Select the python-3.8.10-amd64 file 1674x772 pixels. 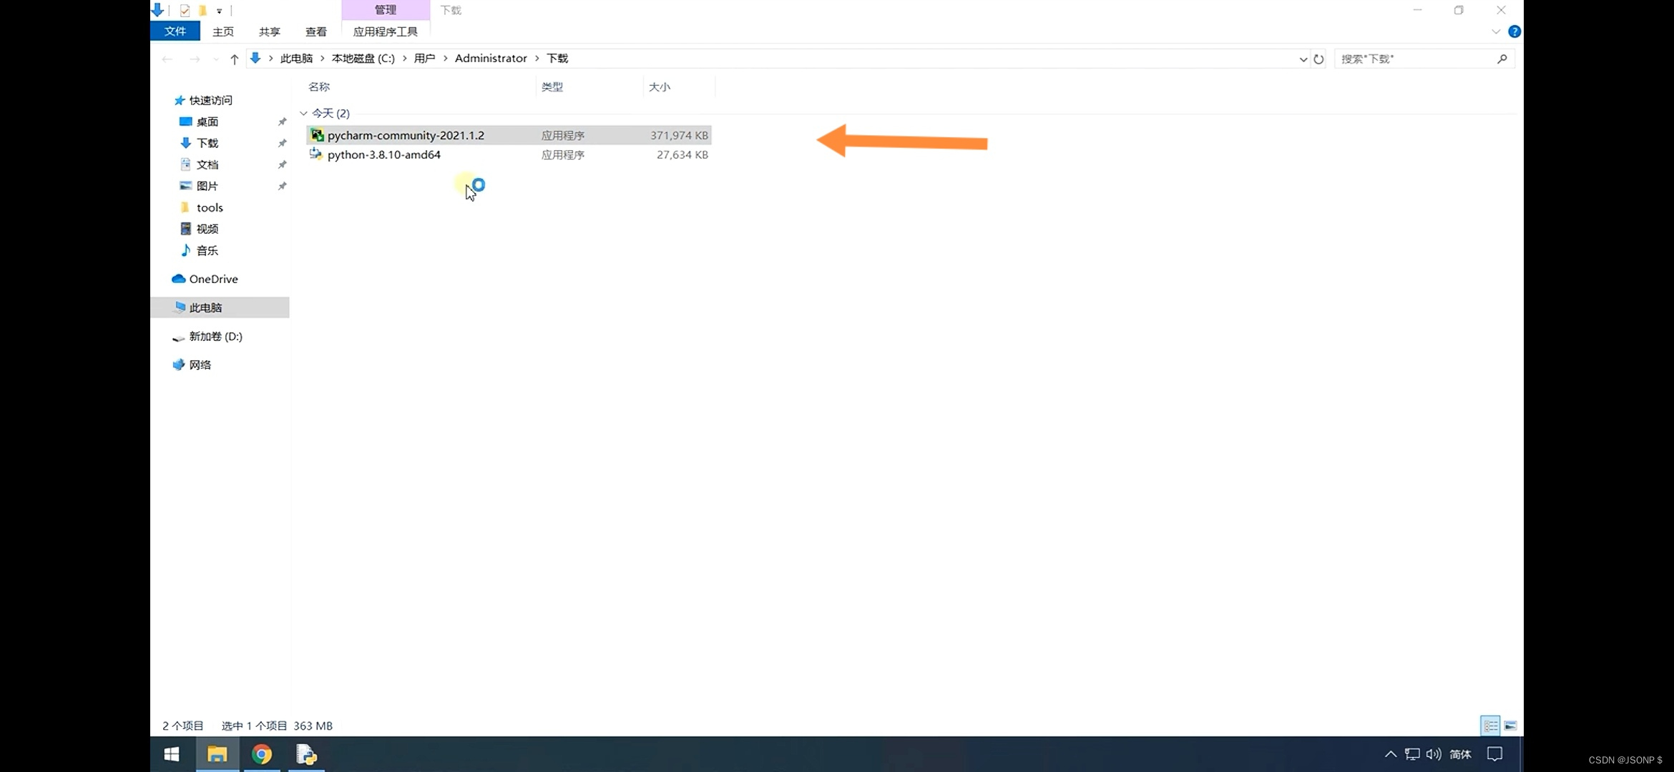[384, 154]
